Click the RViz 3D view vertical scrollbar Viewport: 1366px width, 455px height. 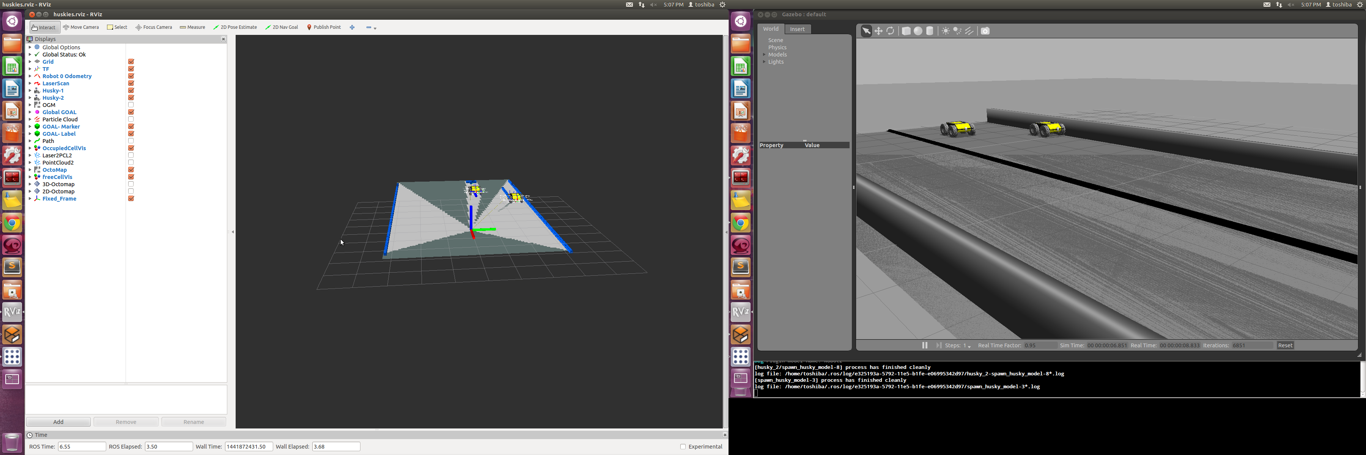click(725, 231)
